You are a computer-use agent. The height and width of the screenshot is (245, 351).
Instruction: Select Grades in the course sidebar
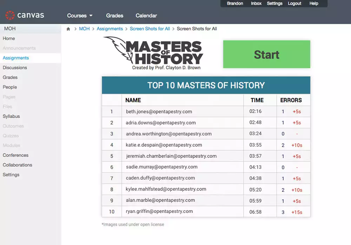(10, 77)
